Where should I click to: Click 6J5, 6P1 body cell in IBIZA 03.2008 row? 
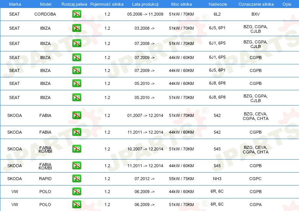[217, 28]
